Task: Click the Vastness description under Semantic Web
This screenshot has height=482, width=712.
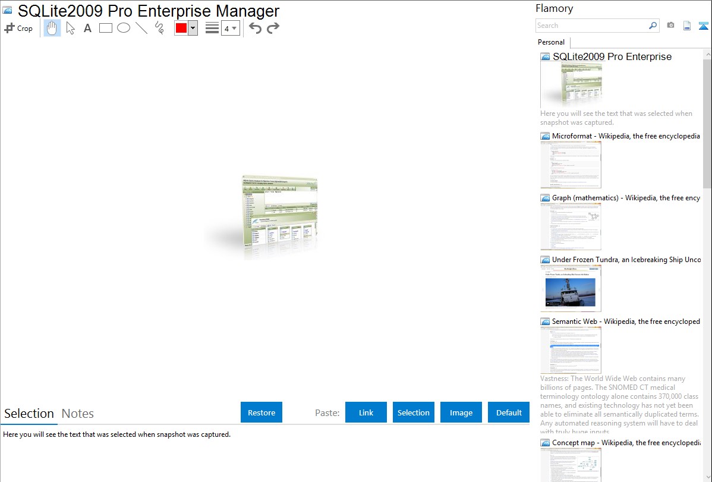Action: (x=619, y=405)
